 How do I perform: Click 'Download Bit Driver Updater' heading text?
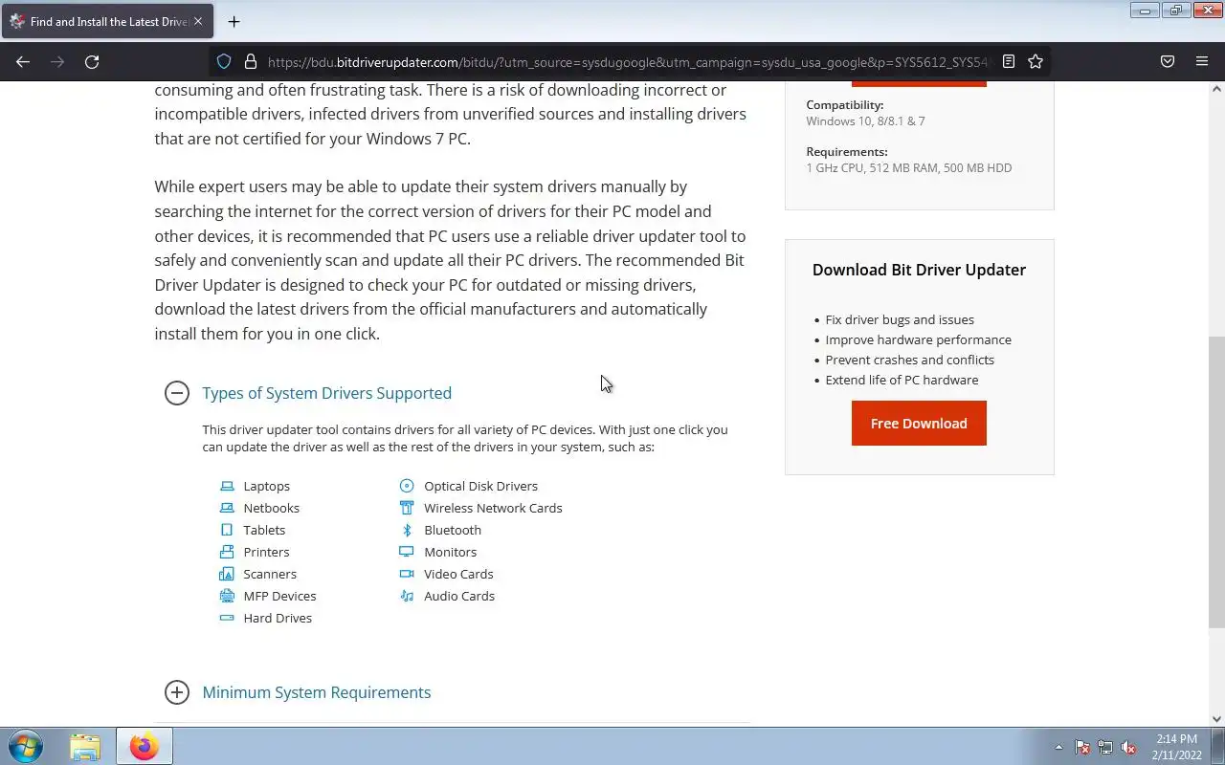[919, 270]
